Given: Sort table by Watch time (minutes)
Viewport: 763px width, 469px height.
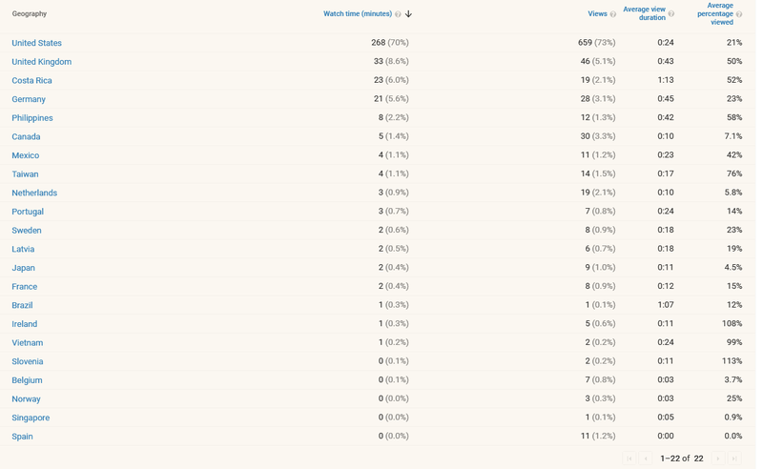Looking at the screenshot, I should tap(358, 14).
